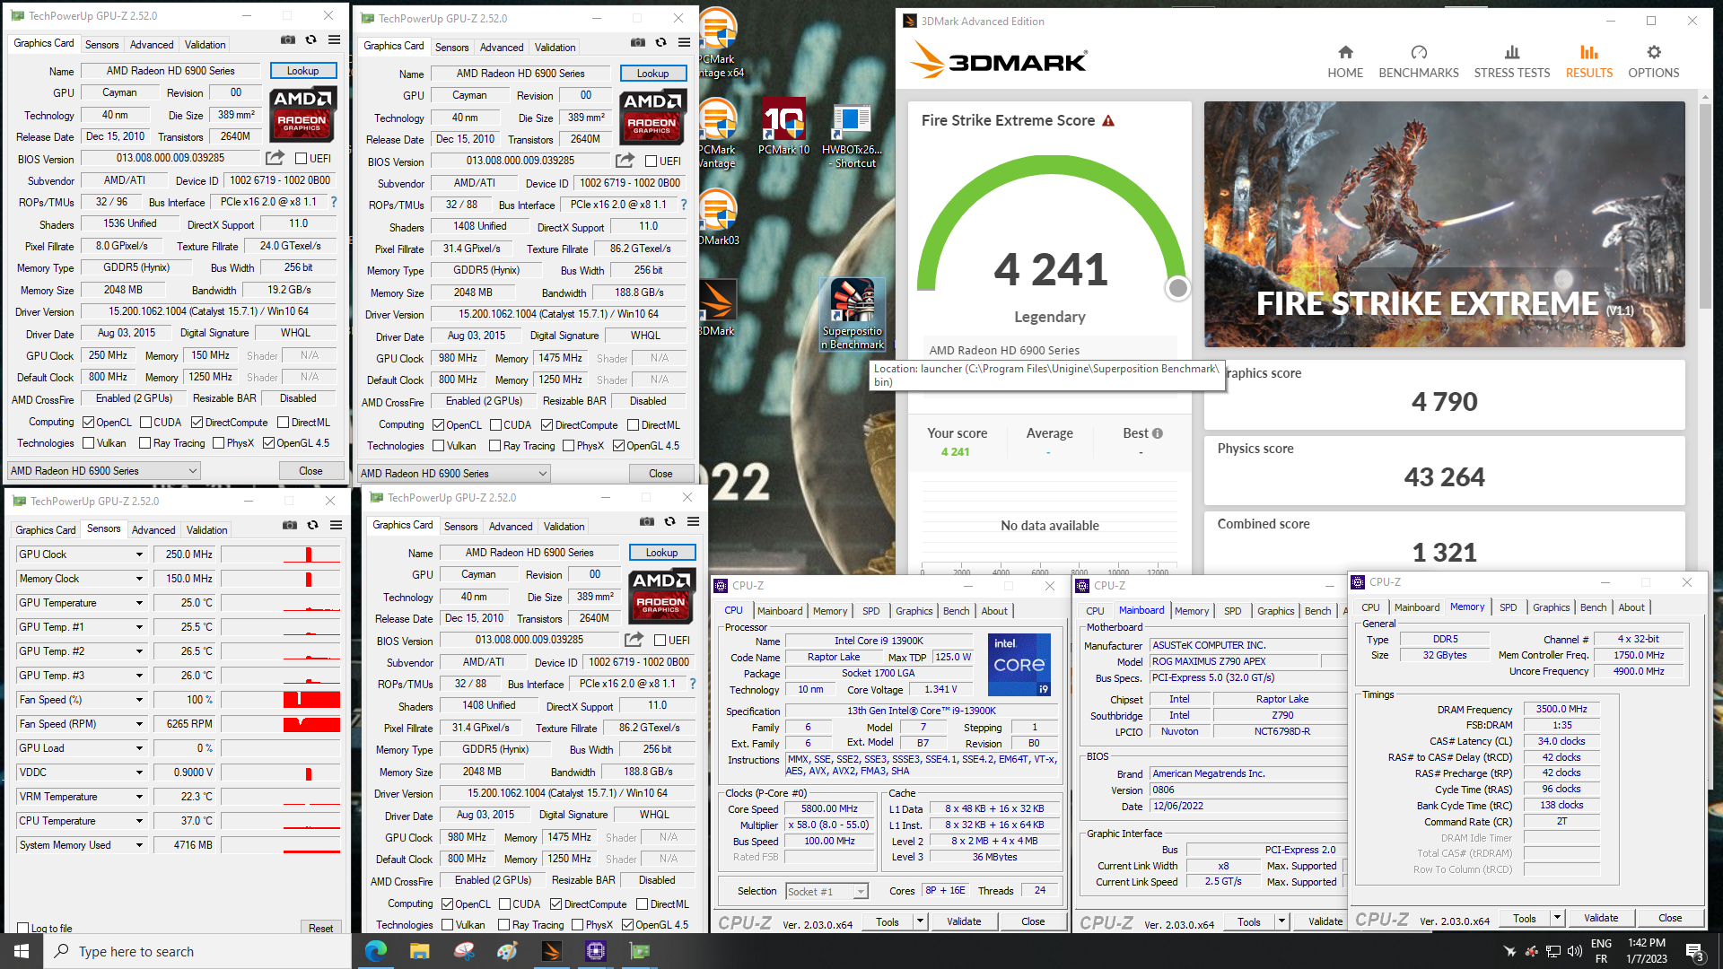1723x969 pixels.
Task: Open the notification center with 3 notifications
Action: point(1694,952)
